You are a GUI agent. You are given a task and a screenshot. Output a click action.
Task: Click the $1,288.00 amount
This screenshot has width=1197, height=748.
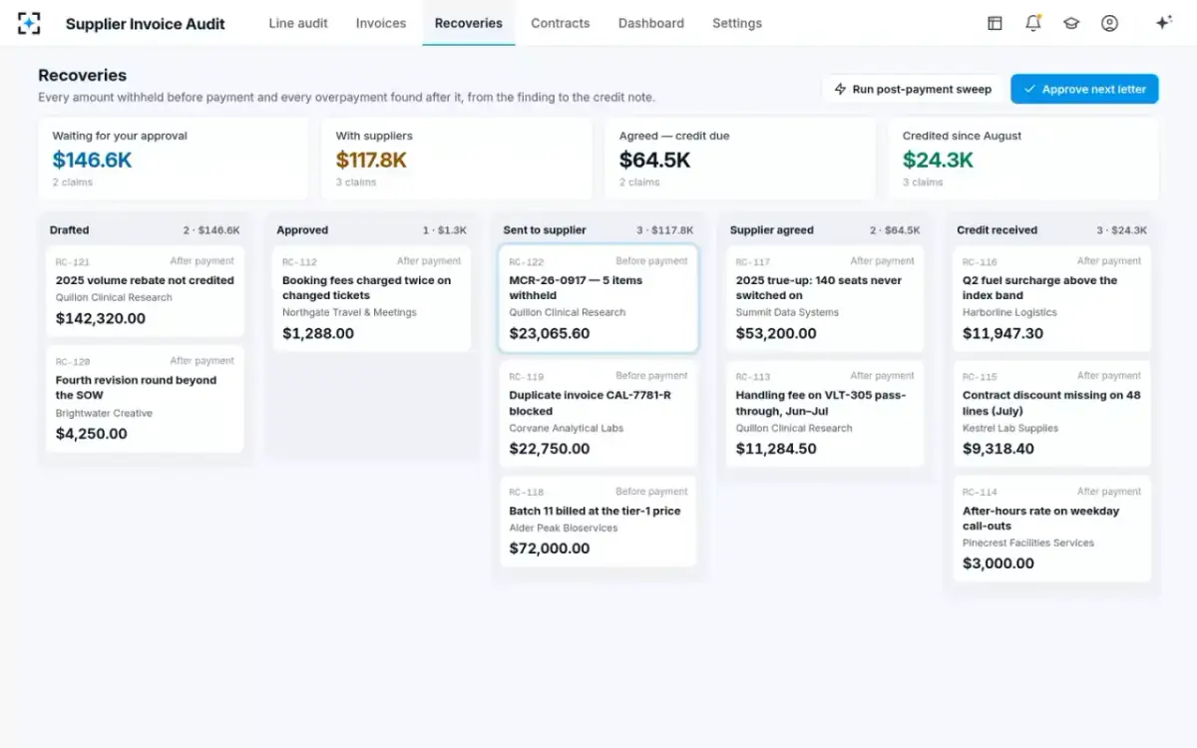coord(318,333)
